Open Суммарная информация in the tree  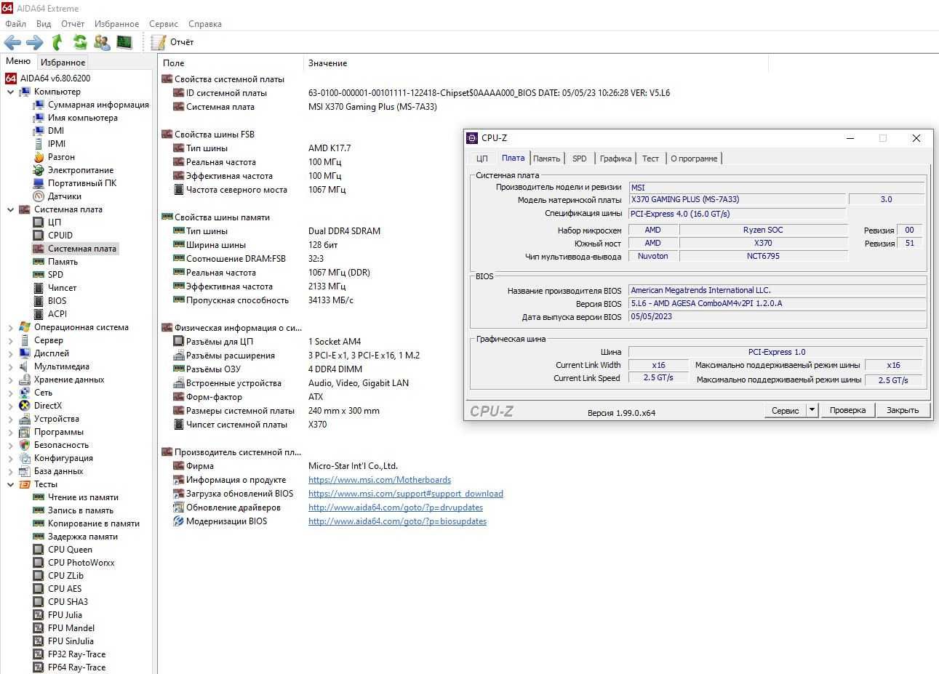[98, 105]
